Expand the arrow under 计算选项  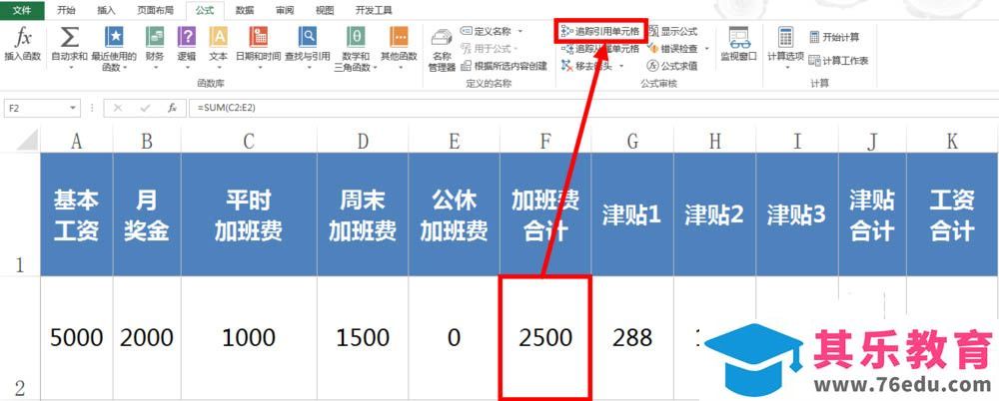pyautogui.click(x=785, y=67)
